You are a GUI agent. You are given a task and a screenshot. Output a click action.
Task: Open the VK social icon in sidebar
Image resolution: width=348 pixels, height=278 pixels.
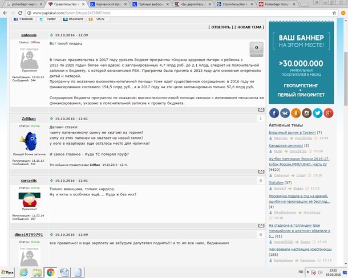(285, 113)
